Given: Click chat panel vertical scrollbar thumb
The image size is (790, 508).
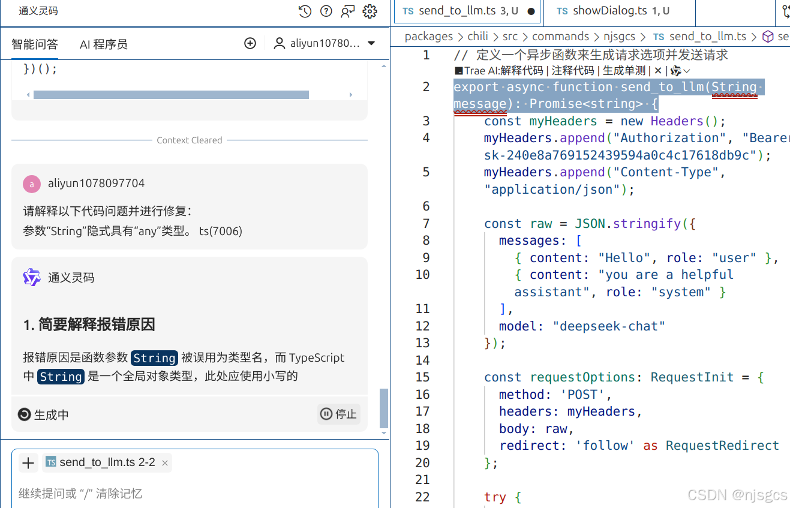Looking at the screenshot, I should click(x=384, y=408).
